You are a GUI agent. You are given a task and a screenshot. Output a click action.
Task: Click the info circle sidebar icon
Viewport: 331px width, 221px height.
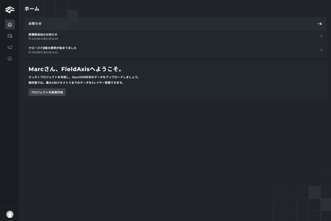coord(10,59)
